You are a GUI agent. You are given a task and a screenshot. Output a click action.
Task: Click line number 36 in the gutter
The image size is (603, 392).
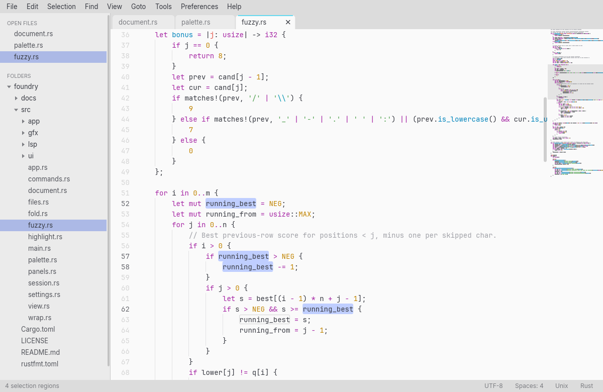125,35
